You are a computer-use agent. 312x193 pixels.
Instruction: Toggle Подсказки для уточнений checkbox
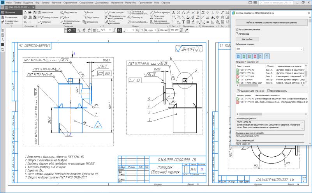(237, 90)
